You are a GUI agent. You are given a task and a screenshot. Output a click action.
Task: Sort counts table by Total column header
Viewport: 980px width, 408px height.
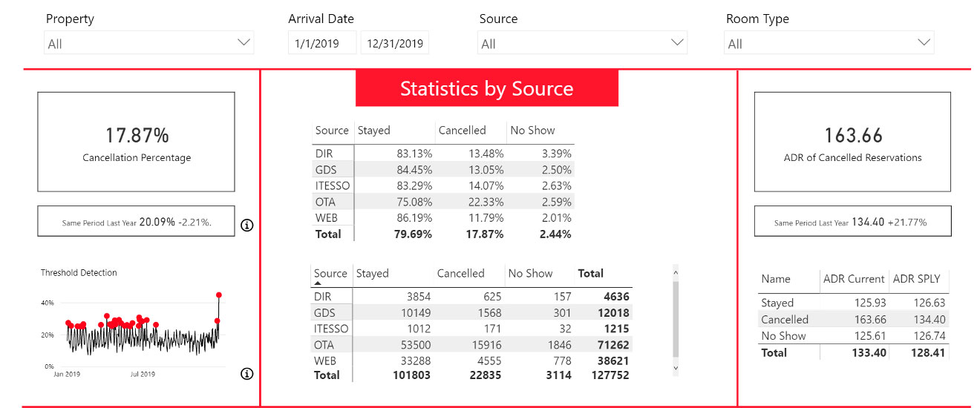point(590,274)
